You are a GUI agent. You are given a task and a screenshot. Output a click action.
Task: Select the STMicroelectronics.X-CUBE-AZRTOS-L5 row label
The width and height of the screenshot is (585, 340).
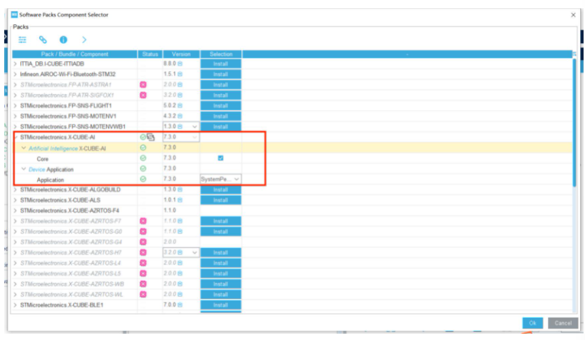(70, 273)
